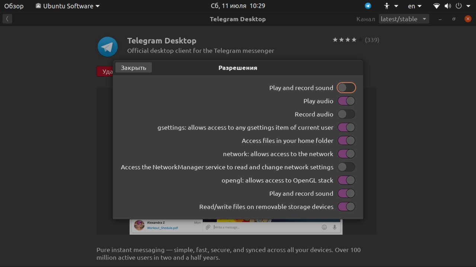476x267 pixels.
Task: Click the Wi-Fi status icon
Action: click(x=437, y=6)
